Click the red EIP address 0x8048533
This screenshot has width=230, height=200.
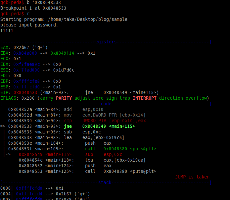[25, 93]
